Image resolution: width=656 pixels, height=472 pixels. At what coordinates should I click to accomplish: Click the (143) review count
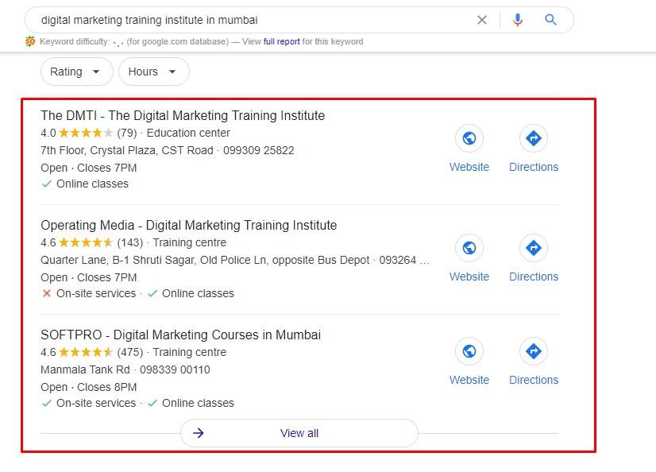click(x=129, y=242)
